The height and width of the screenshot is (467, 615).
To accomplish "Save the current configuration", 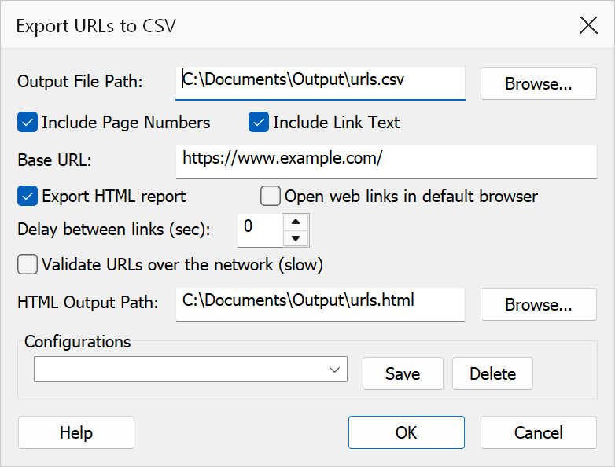I will tap(403, 373).
